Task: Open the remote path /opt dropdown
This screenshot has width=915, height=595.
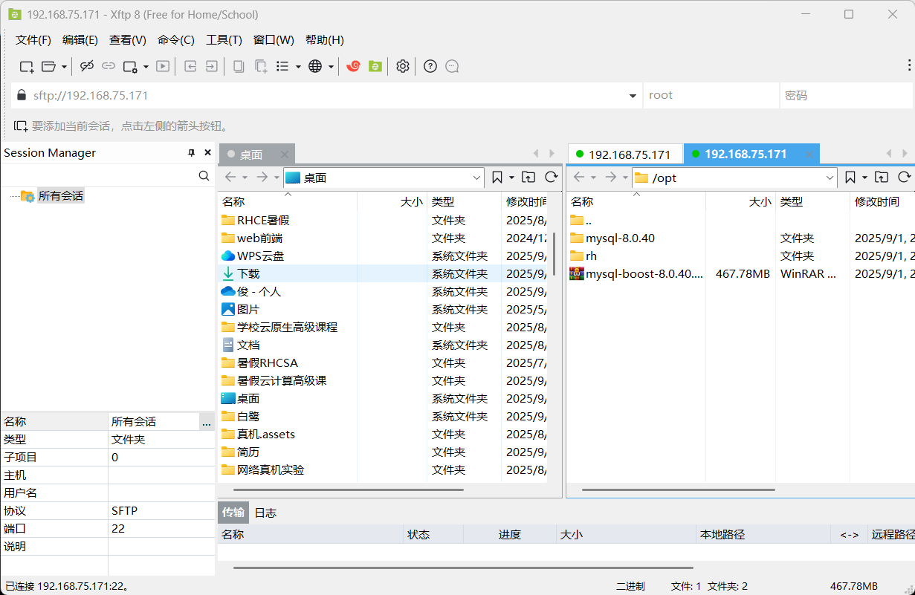Action: tap(830, 178)
